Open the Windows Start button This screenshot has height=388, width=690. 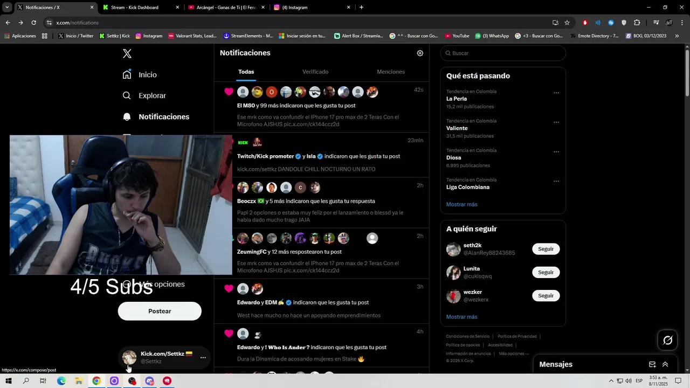[9, 381]
